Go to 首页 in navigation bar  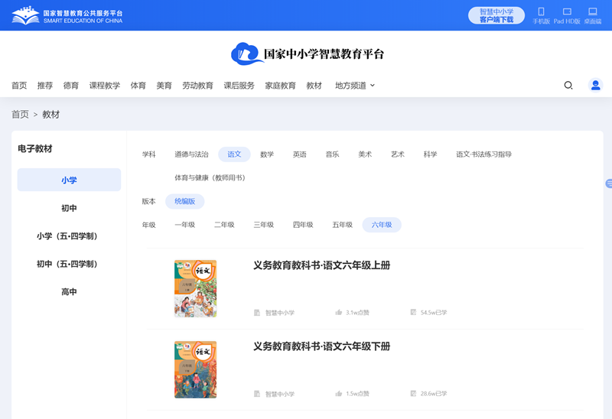click(x=19, y=86)
